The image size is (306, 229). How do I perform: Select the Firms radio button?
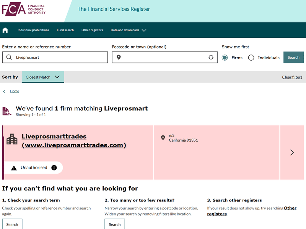click(x=225, y=58)
